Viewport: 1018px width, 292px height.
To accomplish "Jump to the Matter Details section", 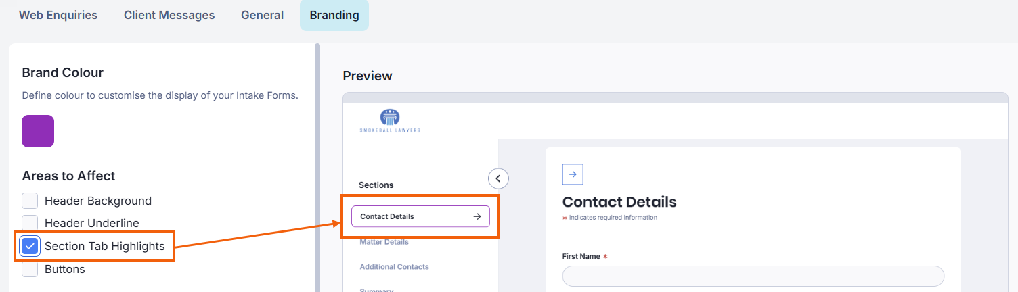I will click(x=384, y=242).
